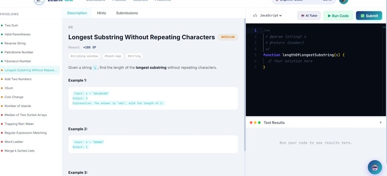This screenshot has width=387, height=176.
Task: Click the function lengthOfLongestSubstring line in editor
Action: 303,55
